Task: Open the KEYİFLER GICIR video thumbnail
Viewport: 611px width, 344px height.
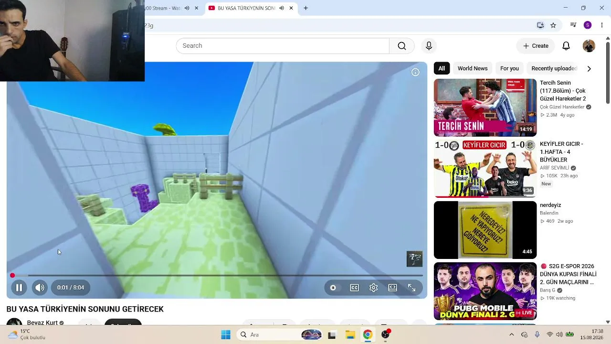Action: click(x=485, y=169)
